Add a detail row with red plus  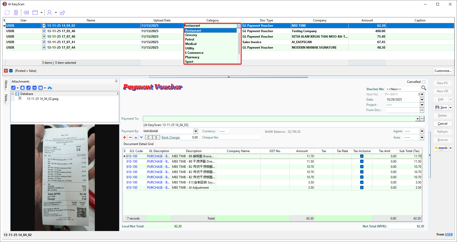pos(124,137)
